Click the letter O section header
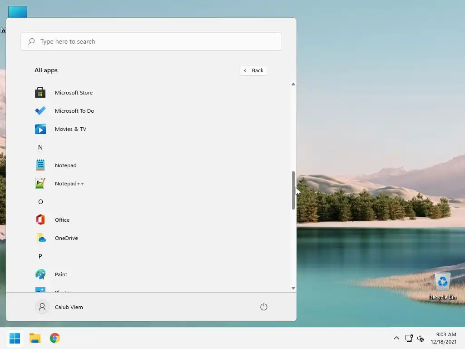 pyautogui.click(x=40, y=202)
